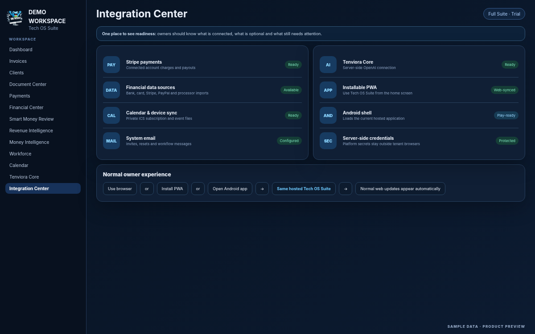Open Document Center from sidebar
535x334 pixels.
pyautogui.click(x=43, y=84)
